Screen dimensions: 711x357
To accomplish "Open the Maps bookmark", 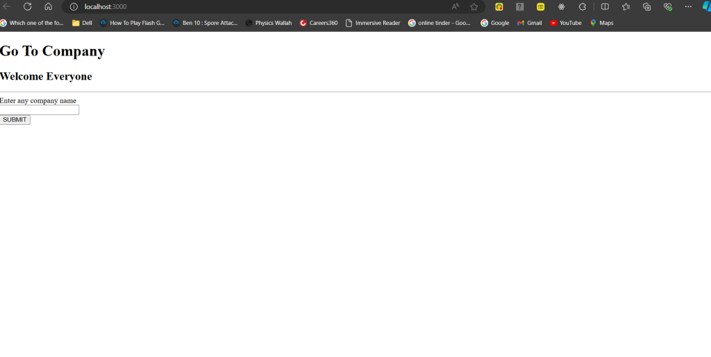I will point(601,23).
